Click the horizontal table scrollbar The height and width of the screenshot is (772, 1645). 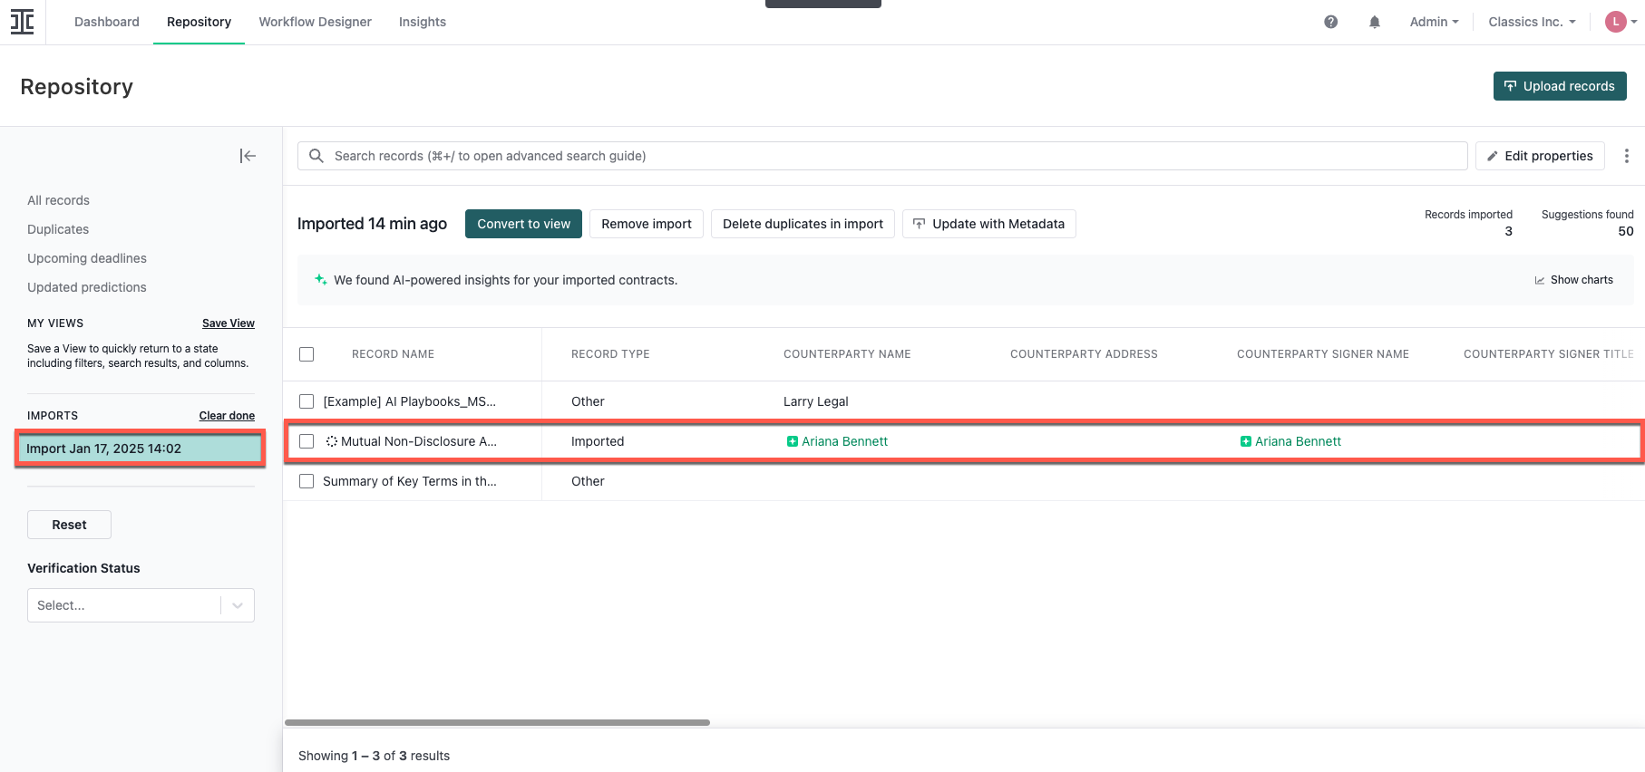pyautogui.click(x=497, y=722)
